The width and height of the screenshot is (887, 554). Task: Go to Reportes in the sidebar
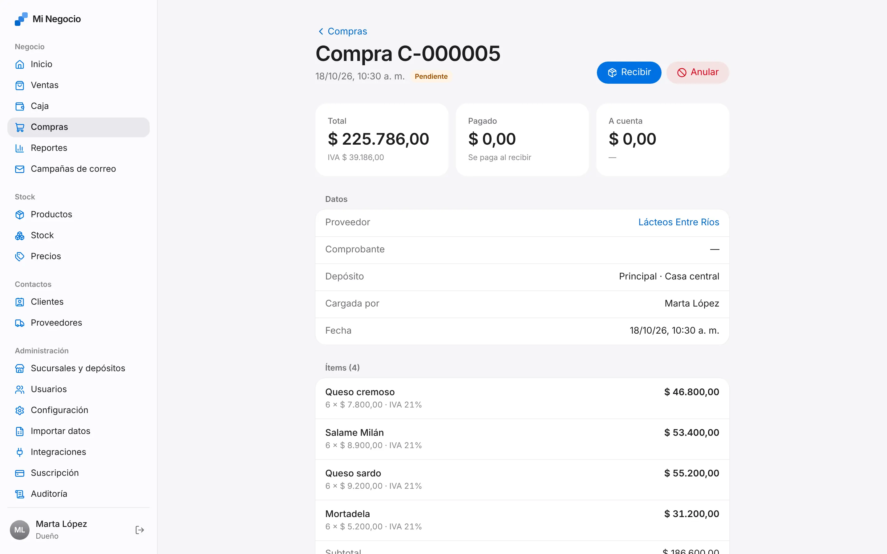(x=79, y=148)
